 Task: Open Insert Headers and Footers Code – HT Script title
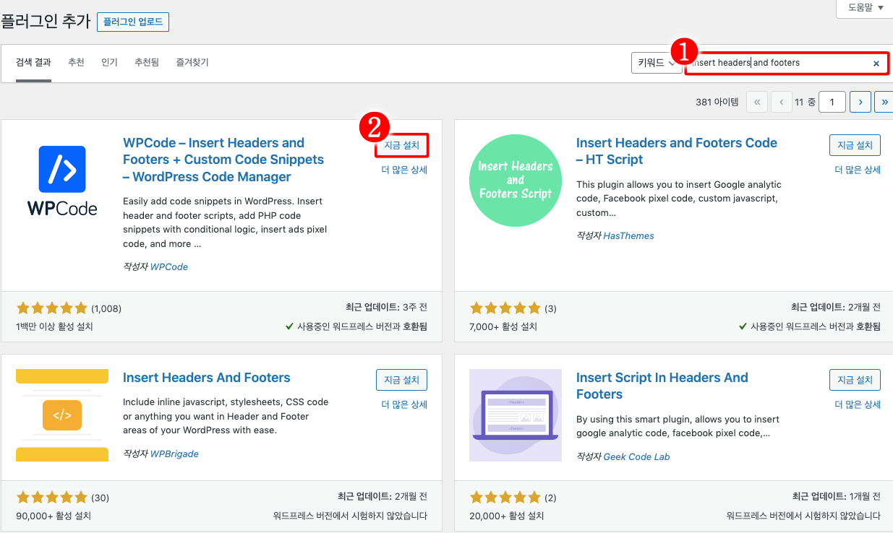677,151
